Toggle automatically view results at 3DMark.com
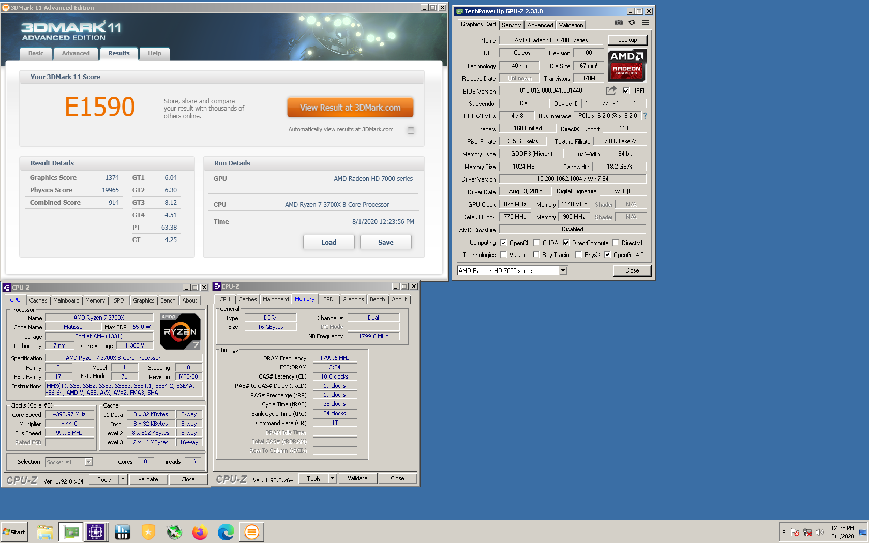This screenshot has width=869, height=543. tap(411, 130)
